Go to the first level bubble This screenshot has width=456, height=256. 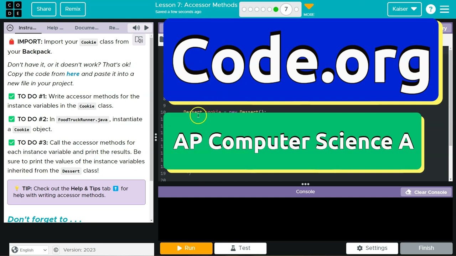244,10
